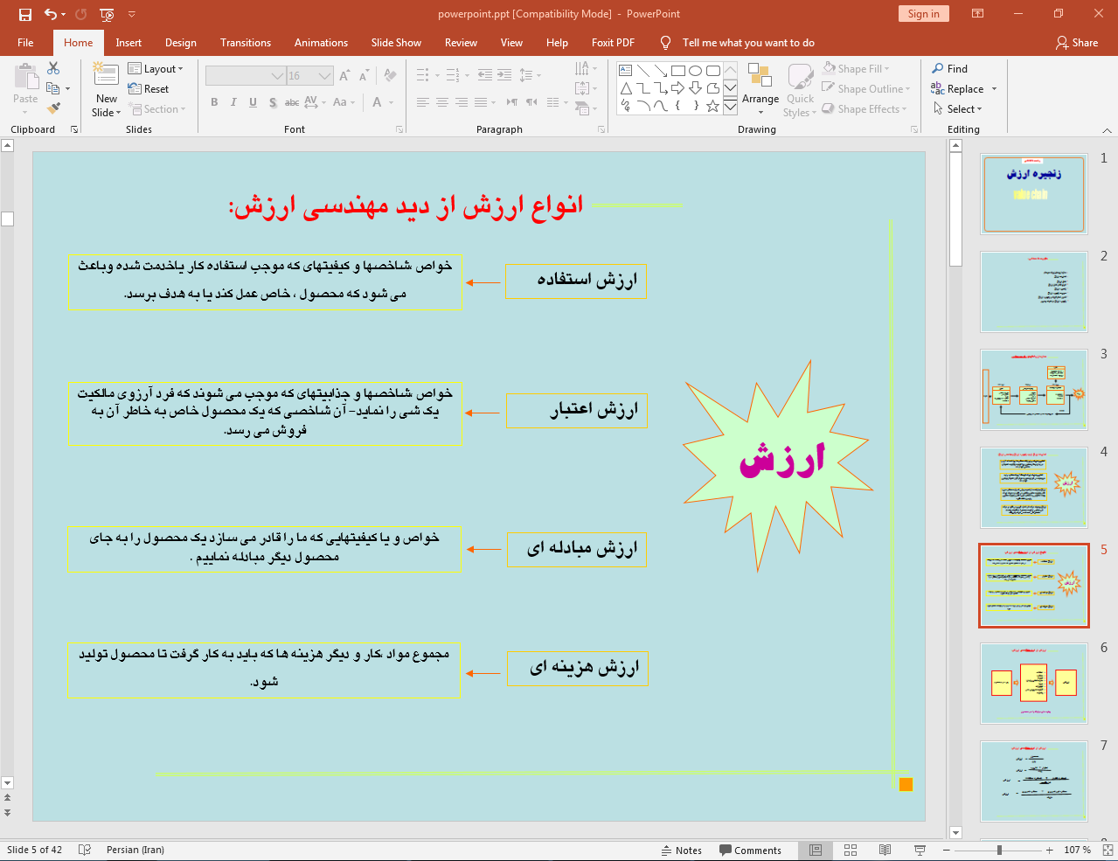Switch to Reading View

click(885, 851)
